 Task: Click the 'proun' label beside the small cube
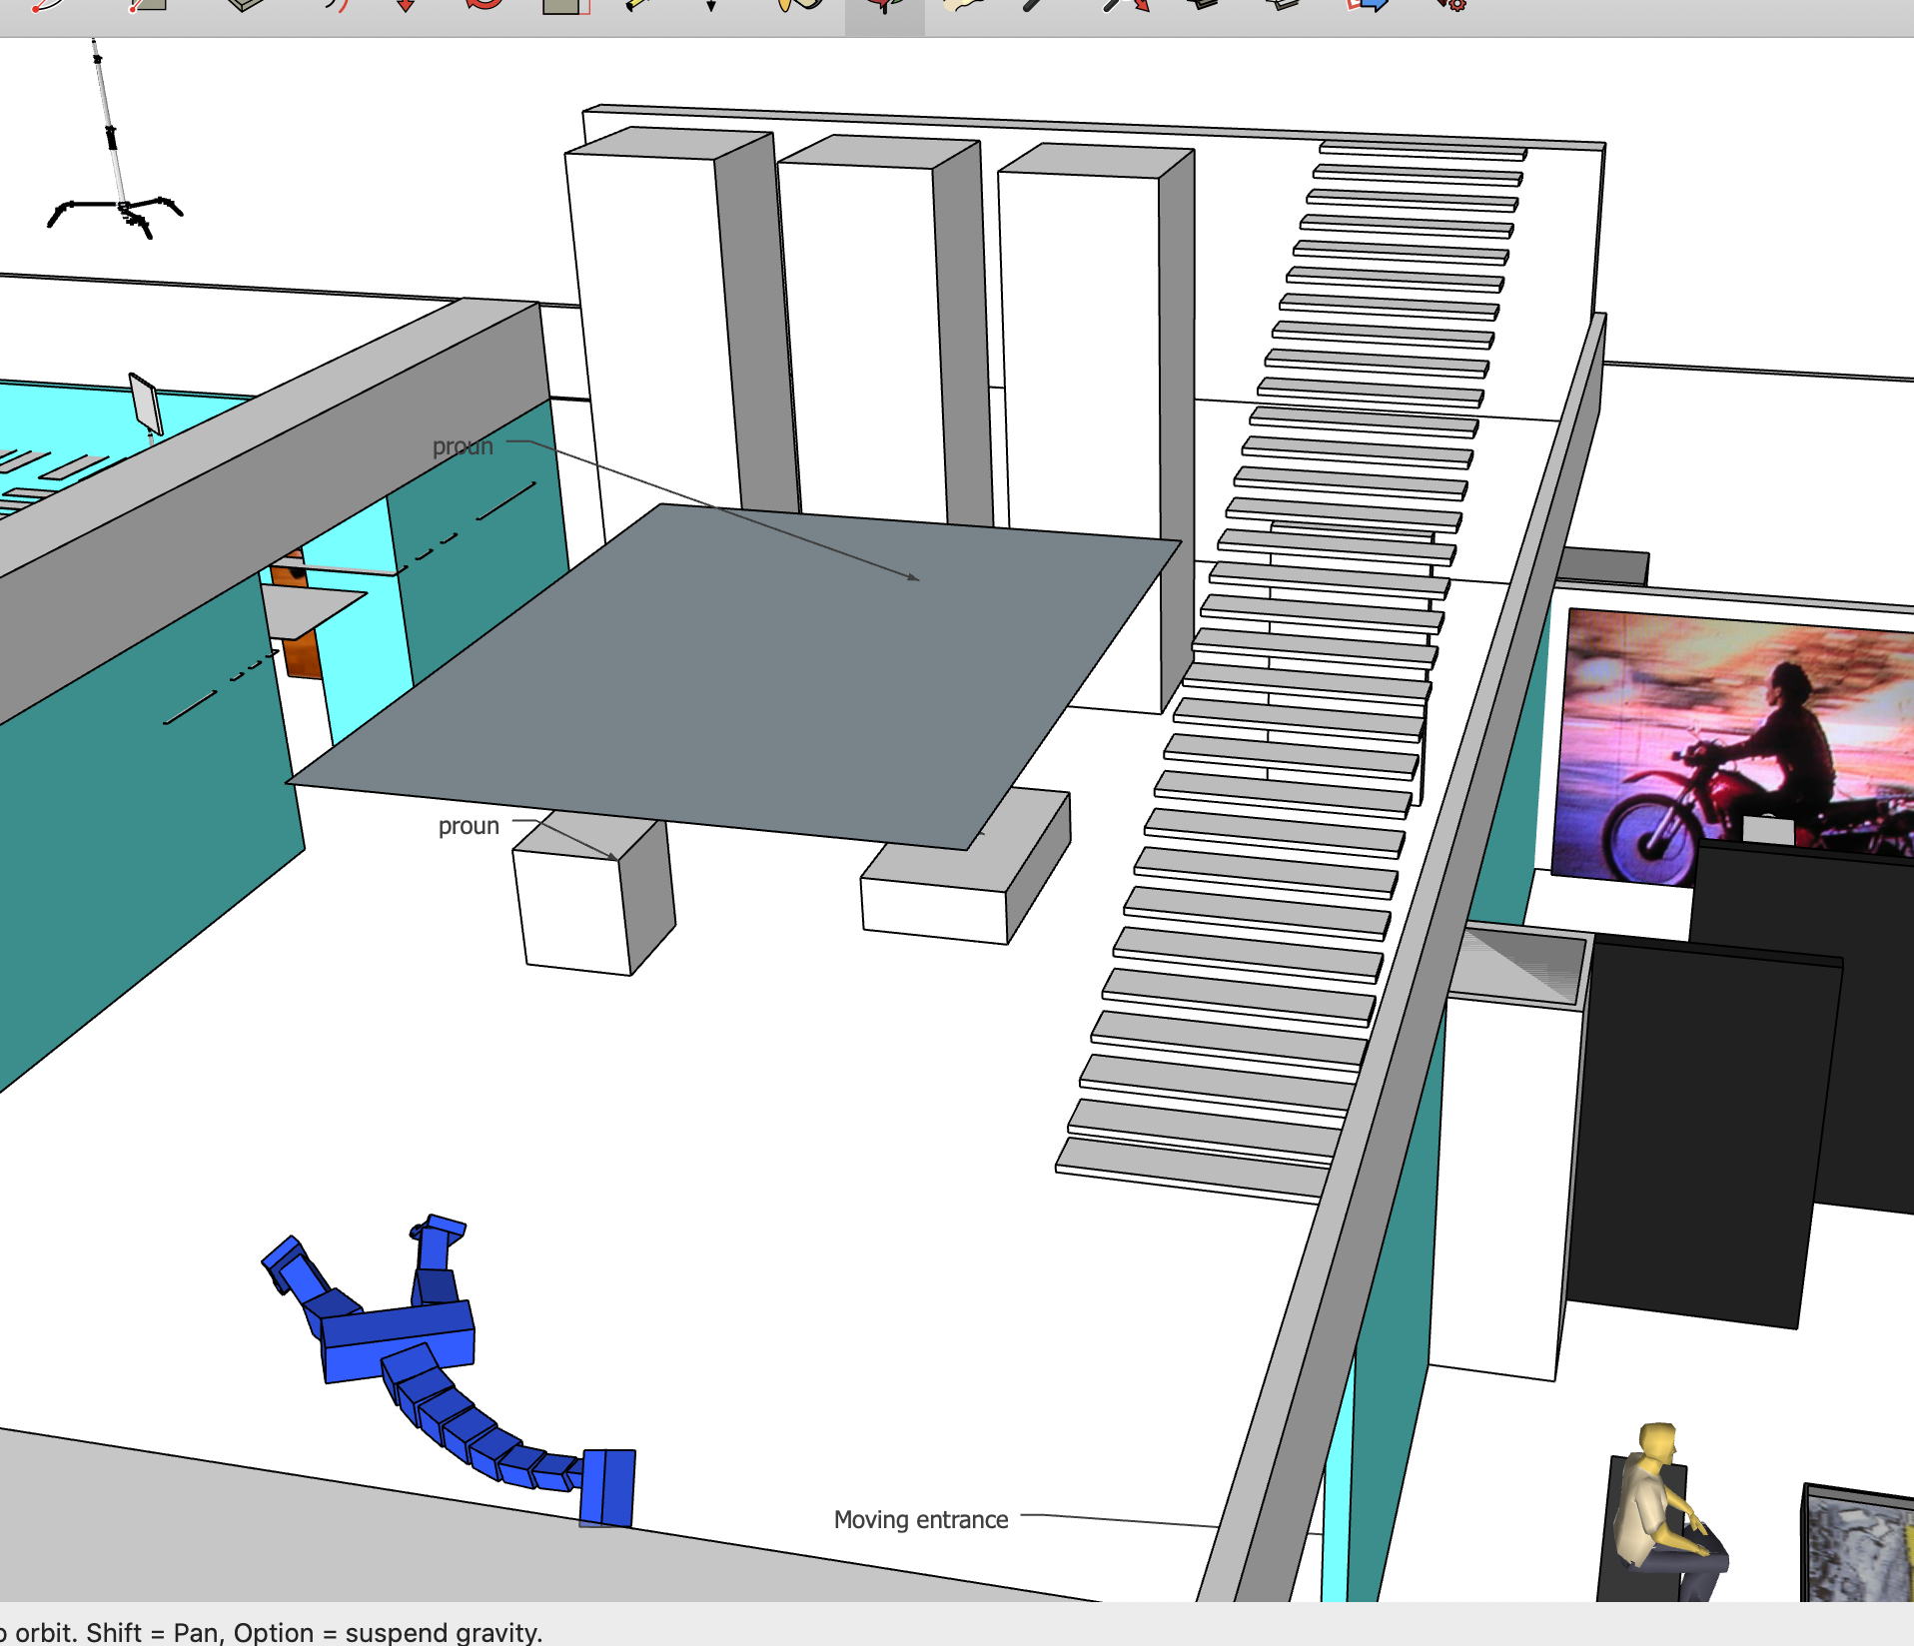(469, 826)
